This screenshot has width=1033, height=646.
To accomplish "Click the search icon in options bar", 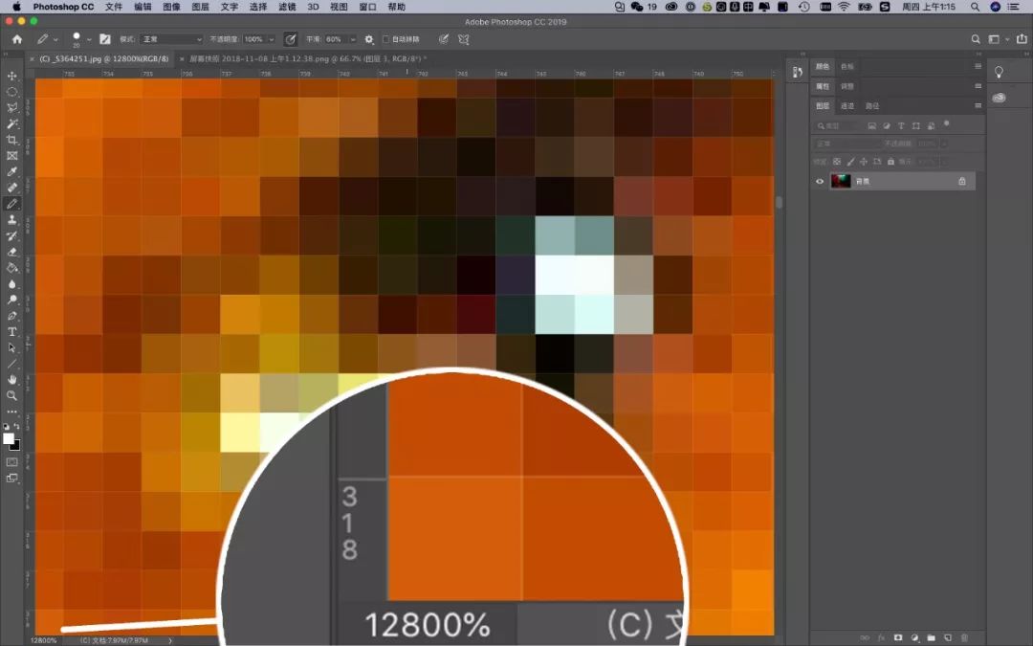I will (x=976, y=39).
